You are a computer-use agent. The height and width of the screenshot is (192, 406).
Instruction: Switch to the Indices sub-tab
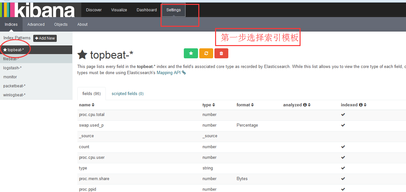pyautogui.click(x=11, y=24)
